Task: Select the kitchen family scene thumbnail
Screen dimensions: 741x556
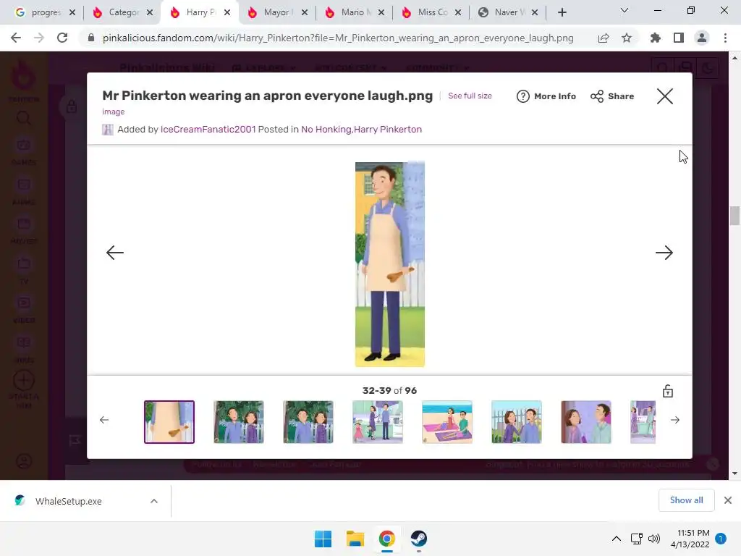Action: pos(378,422)
